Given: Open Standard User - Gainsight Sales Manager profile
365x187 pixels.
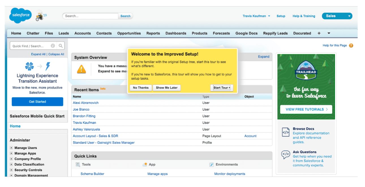Looking at the screenshot, I should pyautogui.click(x=104, y=143).
